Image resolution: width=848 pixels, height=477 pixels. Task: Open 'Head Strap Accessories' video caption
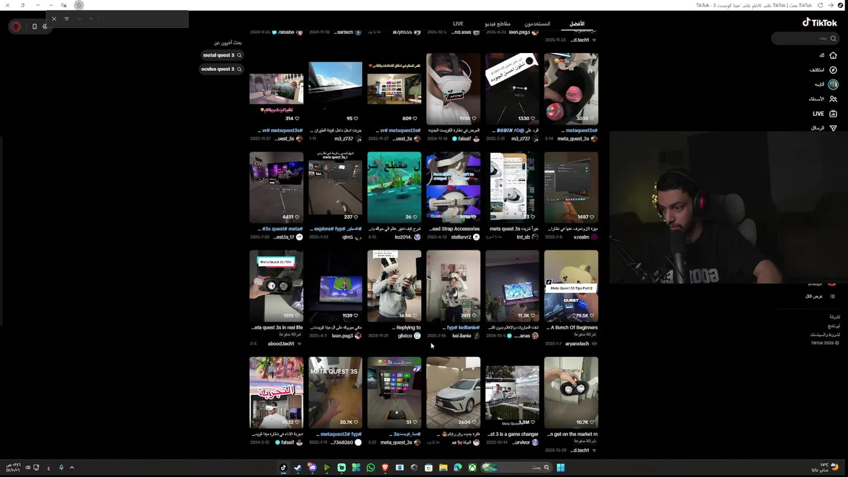click(455, 229)
